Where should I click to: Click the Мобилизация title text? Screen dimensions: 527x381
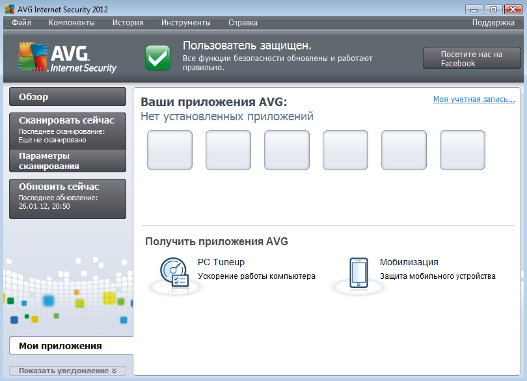click(409, 262)
